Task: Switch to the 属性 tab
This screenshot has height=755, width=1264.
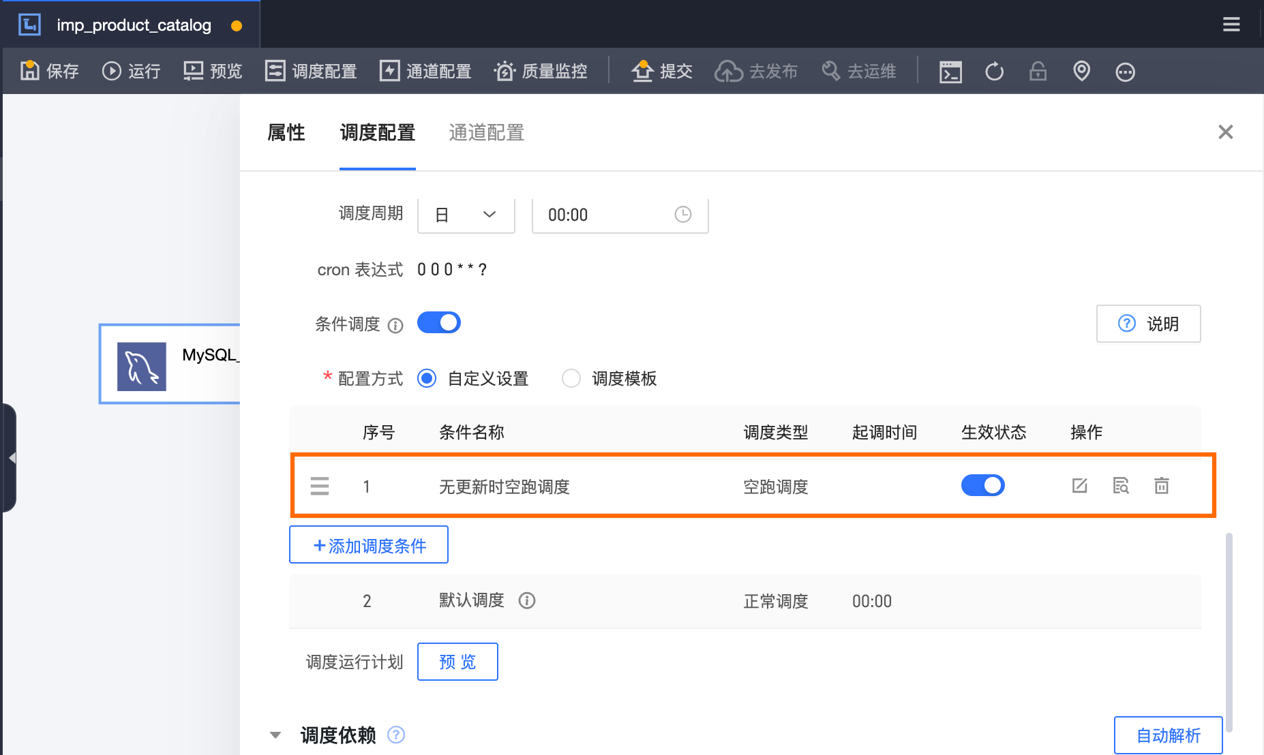Action: [286, 132]
